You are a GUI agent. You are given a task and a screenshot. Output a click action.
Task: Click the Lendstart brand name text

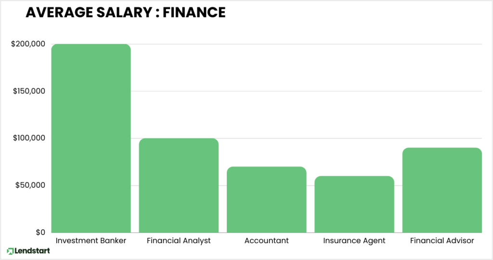[31, 251]
